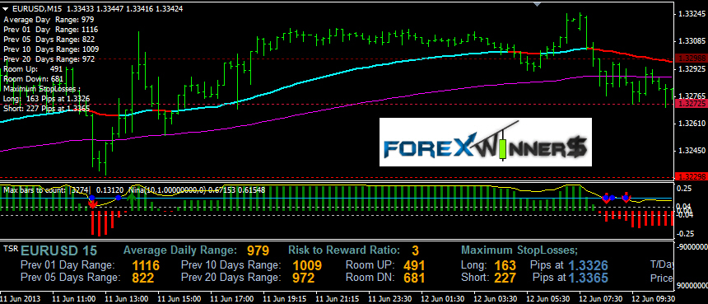708x304 pixels.
Task: Click the "Maximum StopLosses;" heading in TSR panel
Action: pyautogui.click(x=519, y=250)
